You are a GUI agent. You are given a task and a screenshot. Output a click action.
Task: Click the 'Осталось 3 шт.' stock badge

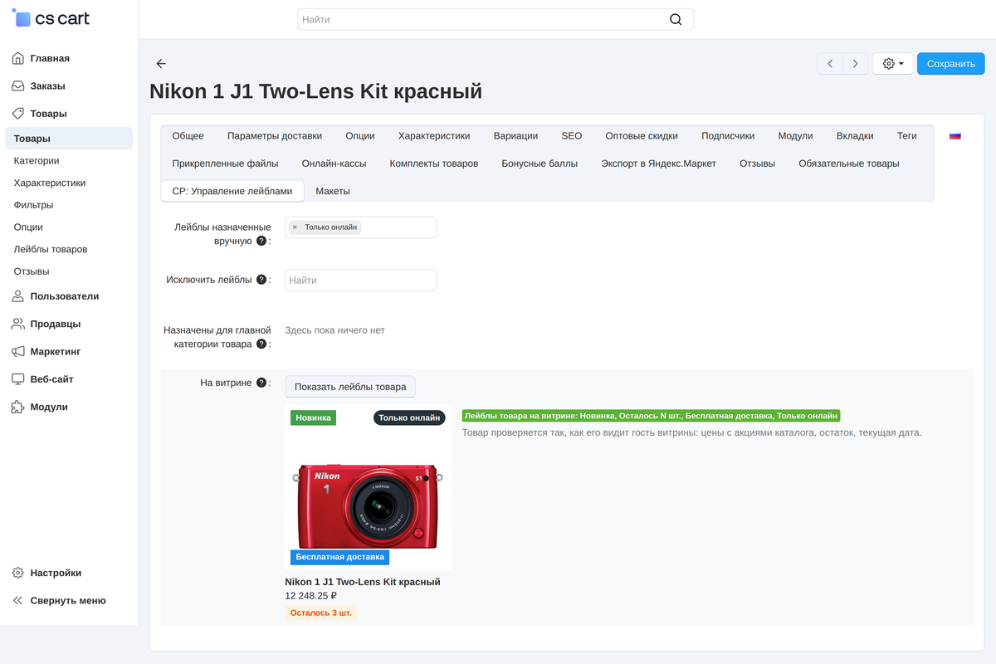pyautogui.click(x=320, y=613)
